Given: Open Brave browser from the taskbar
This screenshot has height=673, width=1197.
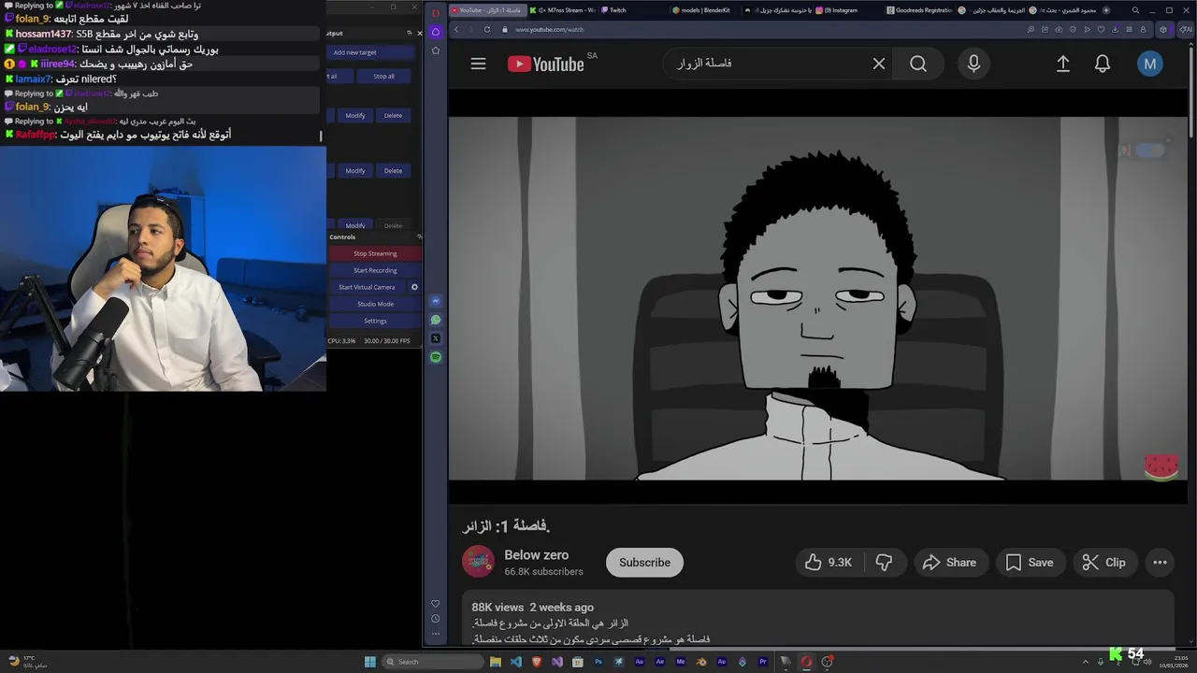Looking at the screenshot, I should click(537, 662).
